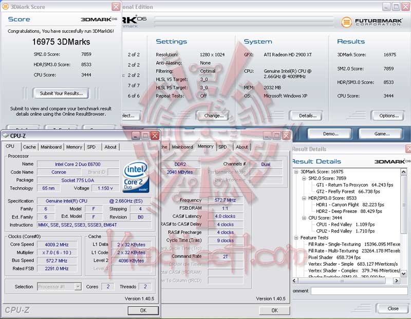
Task: Select Fill Rate - Multi-Texturing row
Action: [354, 251]
